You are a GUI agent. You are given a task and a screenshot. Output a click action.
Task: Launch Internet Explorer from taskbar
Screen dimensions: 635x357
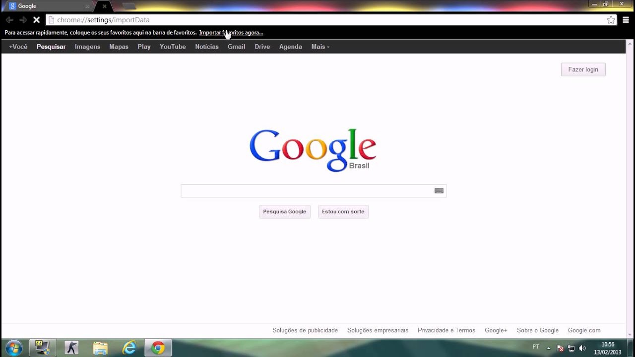[129, 348]
